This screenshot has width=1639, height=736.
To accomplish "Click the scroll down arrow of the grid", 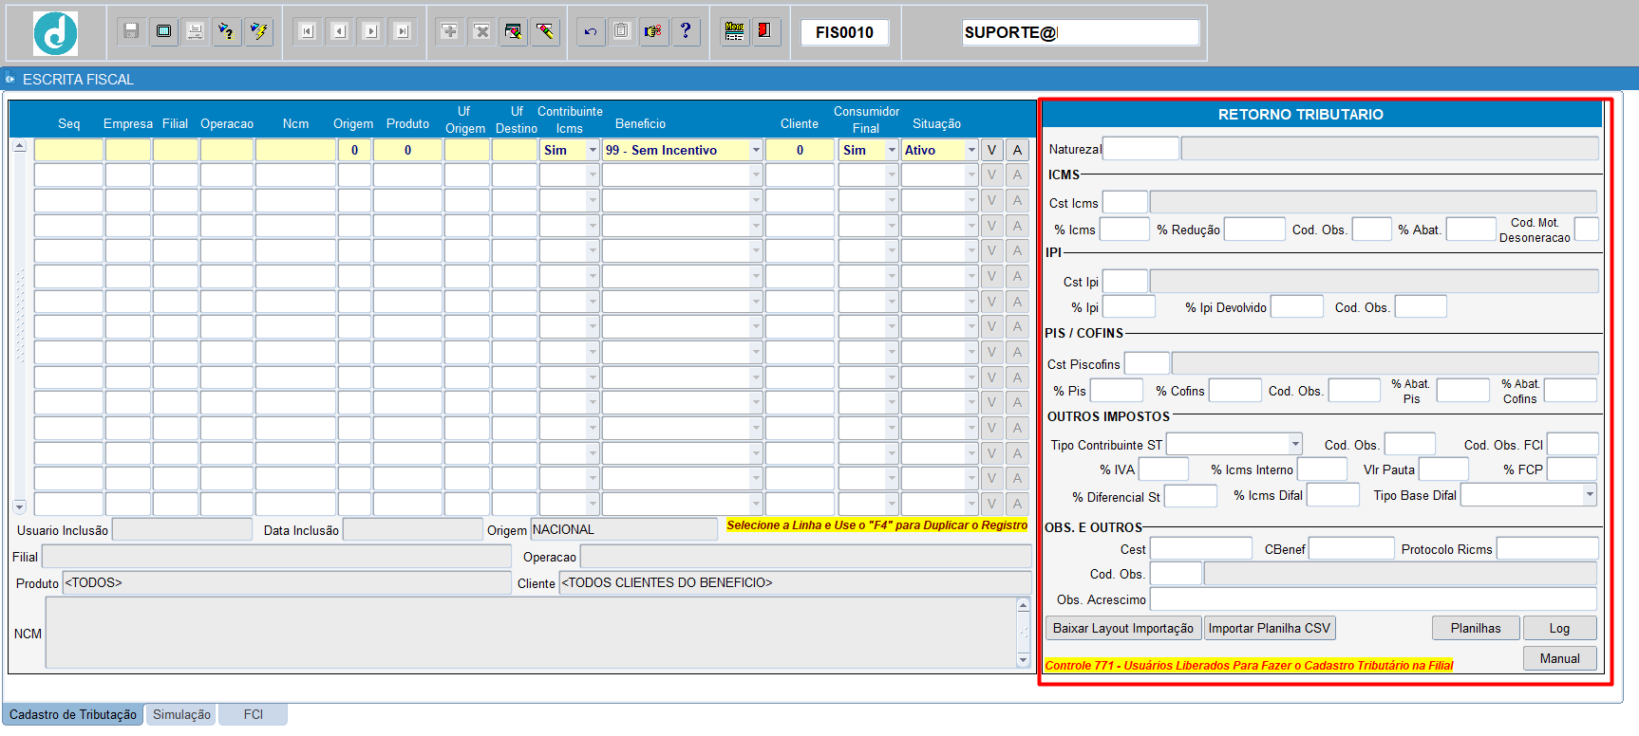I will pyautogui.click(x=19, y=507).
